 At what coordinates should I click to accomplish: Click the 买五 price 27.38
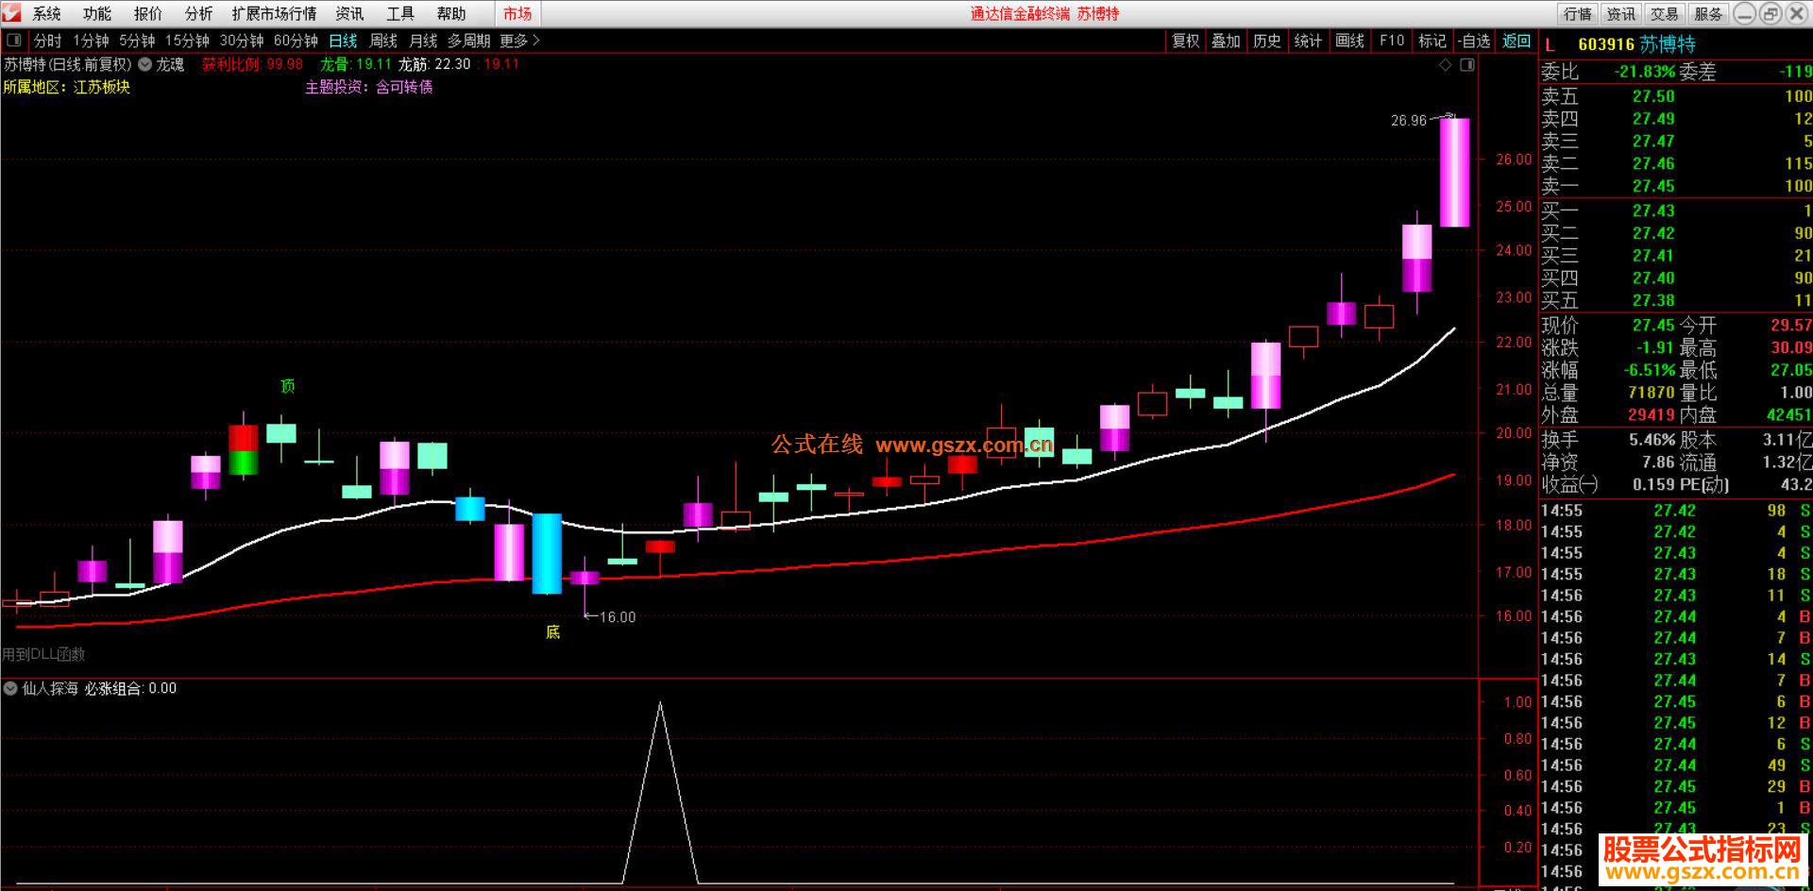1653,300
